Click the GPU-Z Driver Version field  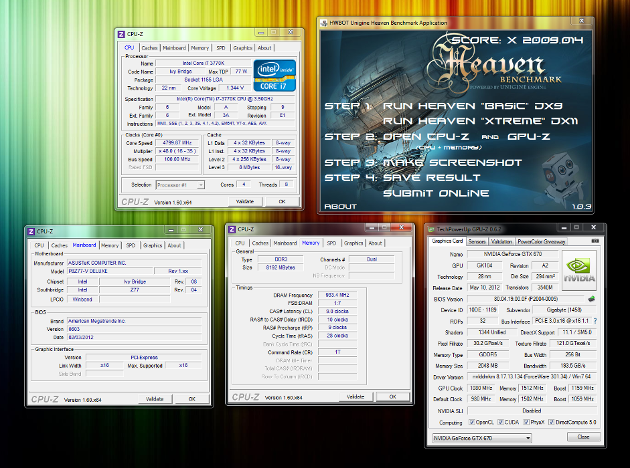532,377
